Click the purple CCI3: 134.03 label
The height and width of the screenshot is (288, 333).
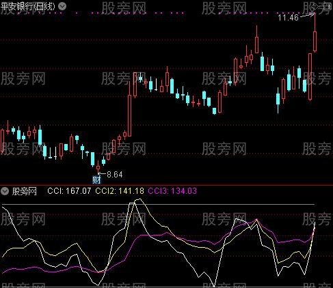click(172, 191)
